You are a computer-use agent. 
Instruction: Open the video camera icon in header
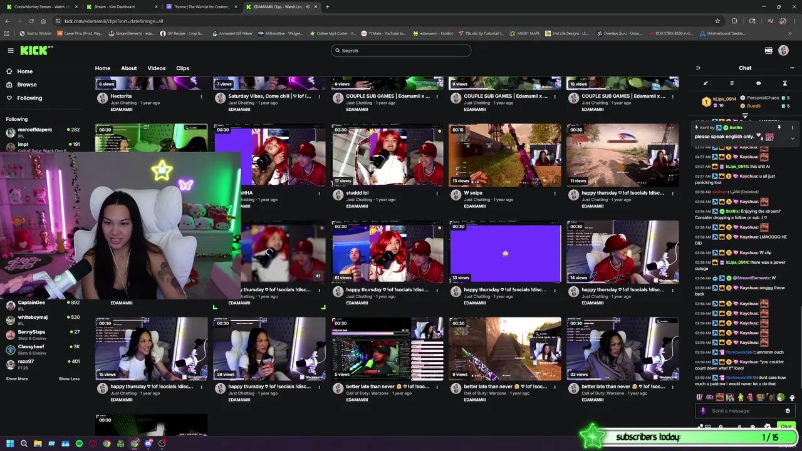[769, 51]
